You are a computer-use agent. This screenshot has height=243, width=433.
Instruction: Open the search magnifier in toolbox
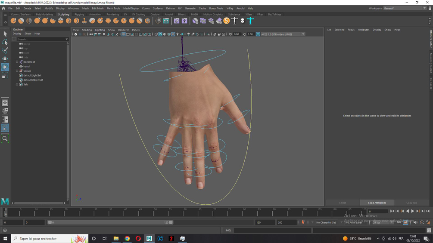pos(5,138)
